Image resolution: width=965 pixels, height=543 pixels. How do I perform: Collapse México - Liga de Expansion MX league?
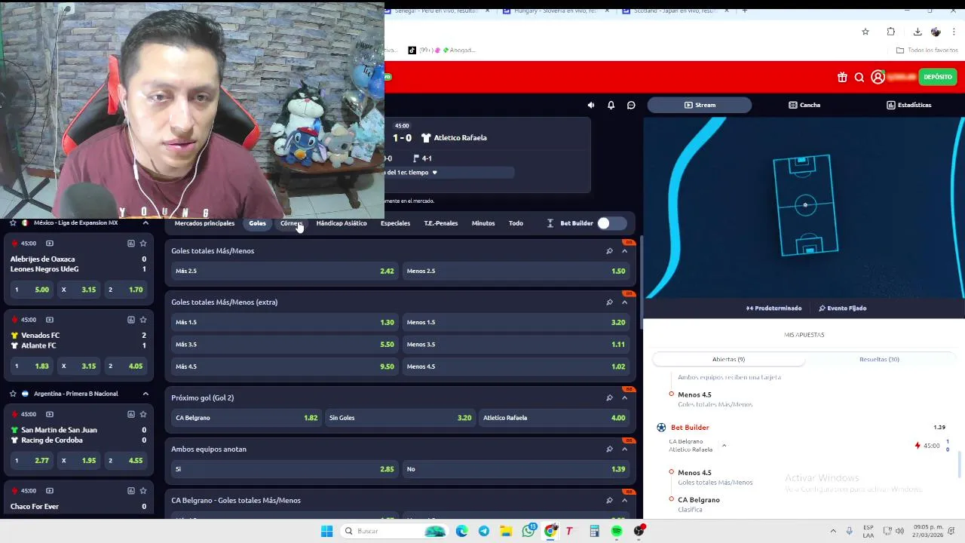pos(146,223)
